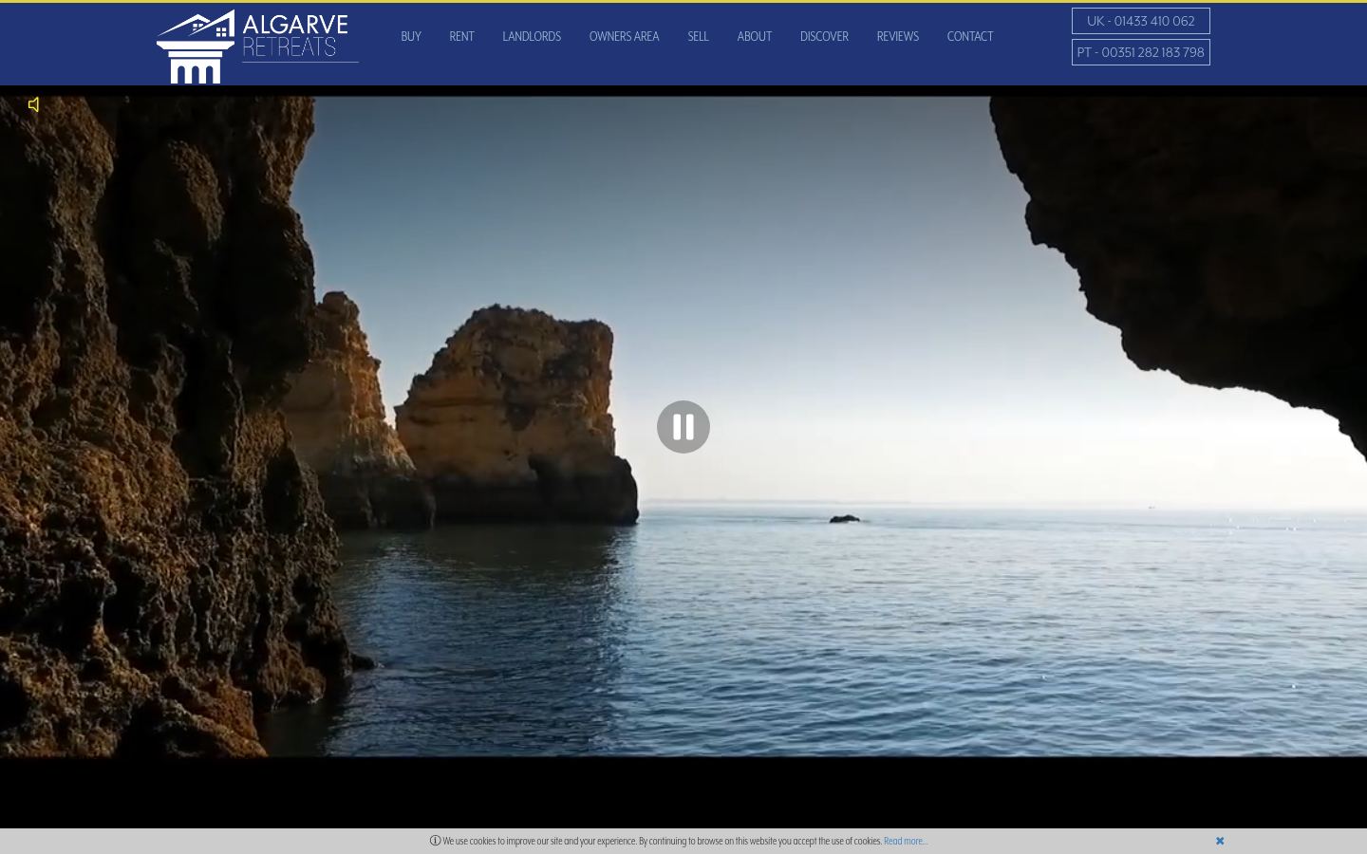This screenshot has width=1367, height=854.
Task: Click the cookie info circle icon
Action: pyautogui.click(x=435, y=841)
